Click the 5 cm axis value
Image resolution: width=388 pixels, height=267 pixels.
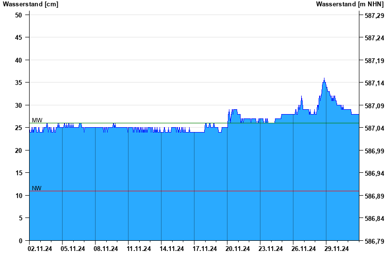click(20, 218)
